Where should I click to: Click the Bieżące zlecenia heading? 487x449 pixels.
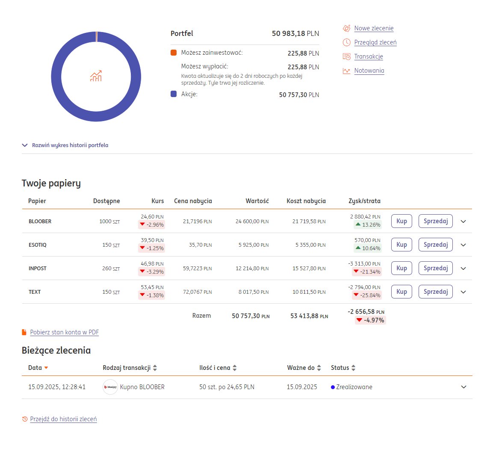click(56, 351)
